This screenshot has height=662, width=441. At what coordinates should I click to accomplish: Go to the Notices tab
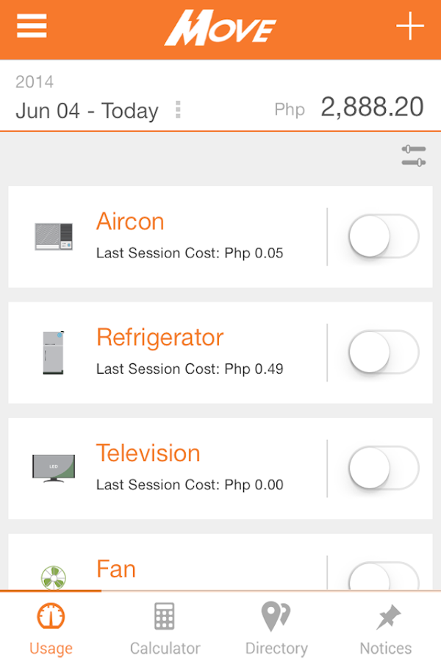point(386,629)
